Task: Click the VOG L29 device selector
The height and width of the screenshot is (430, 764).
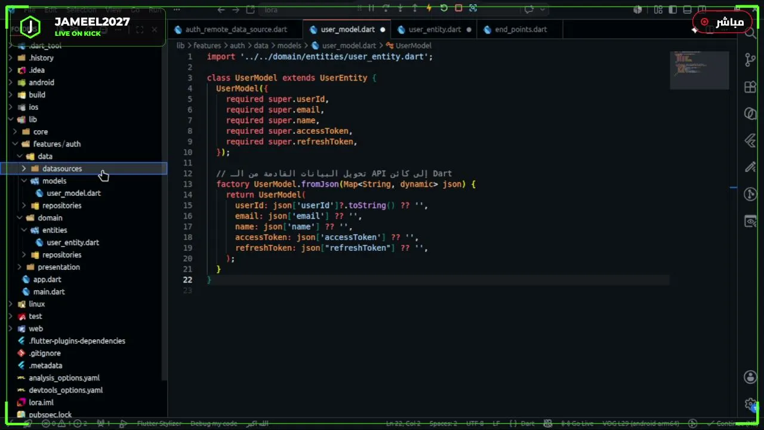Action: point(640,423)
